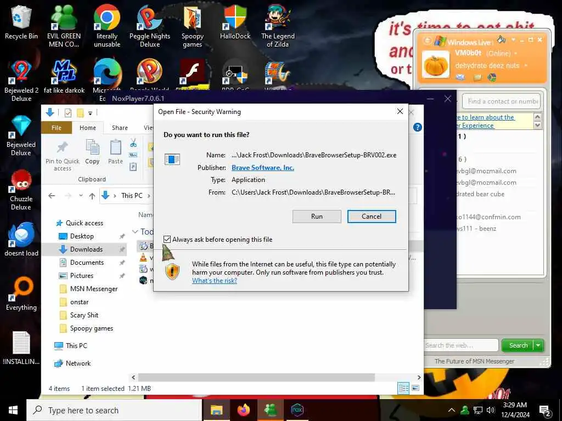Open the Scary Shit folder in navigation pane
This screenshot has height=421, width=562.
click(x=84, y=315)
